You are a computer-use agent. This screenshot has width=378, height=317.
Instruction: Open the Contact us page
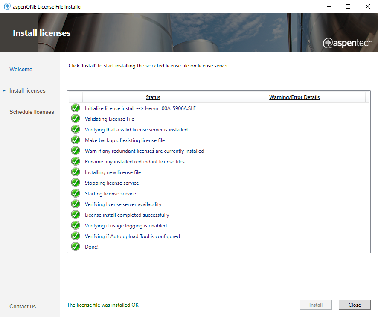pos(23,306)
